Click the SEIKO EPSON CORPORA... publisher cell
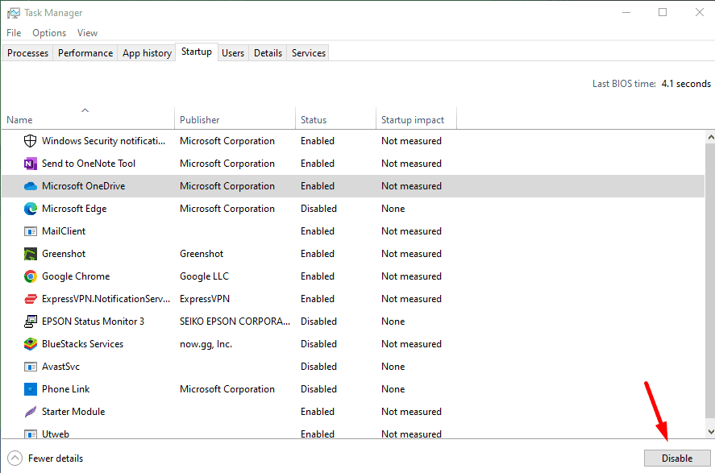Image resolution: width=715 pixels, height=473 pixels. coord(235,322)
